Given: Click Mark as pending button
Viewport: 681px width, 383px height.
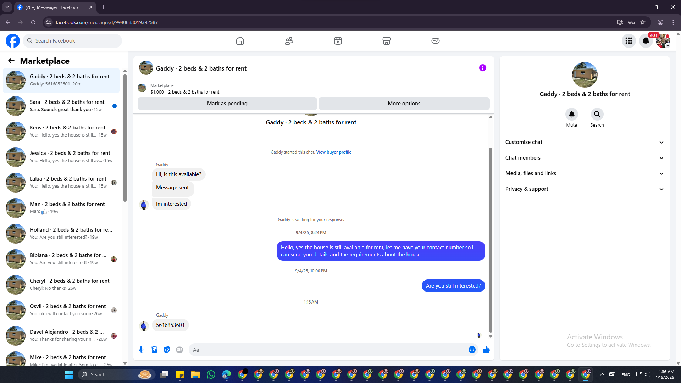Looking at the screenshot, I should click(x=227, y=104).
